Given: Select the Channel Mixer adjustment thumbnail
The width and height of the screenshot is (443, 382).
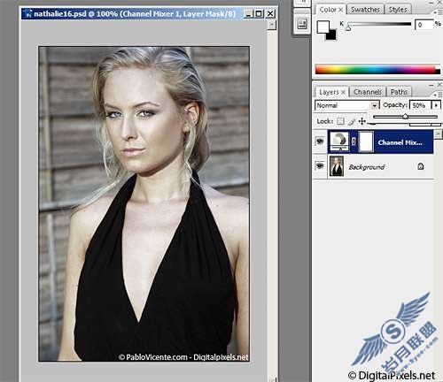Looking at the screenshot, I should point(339,141).
